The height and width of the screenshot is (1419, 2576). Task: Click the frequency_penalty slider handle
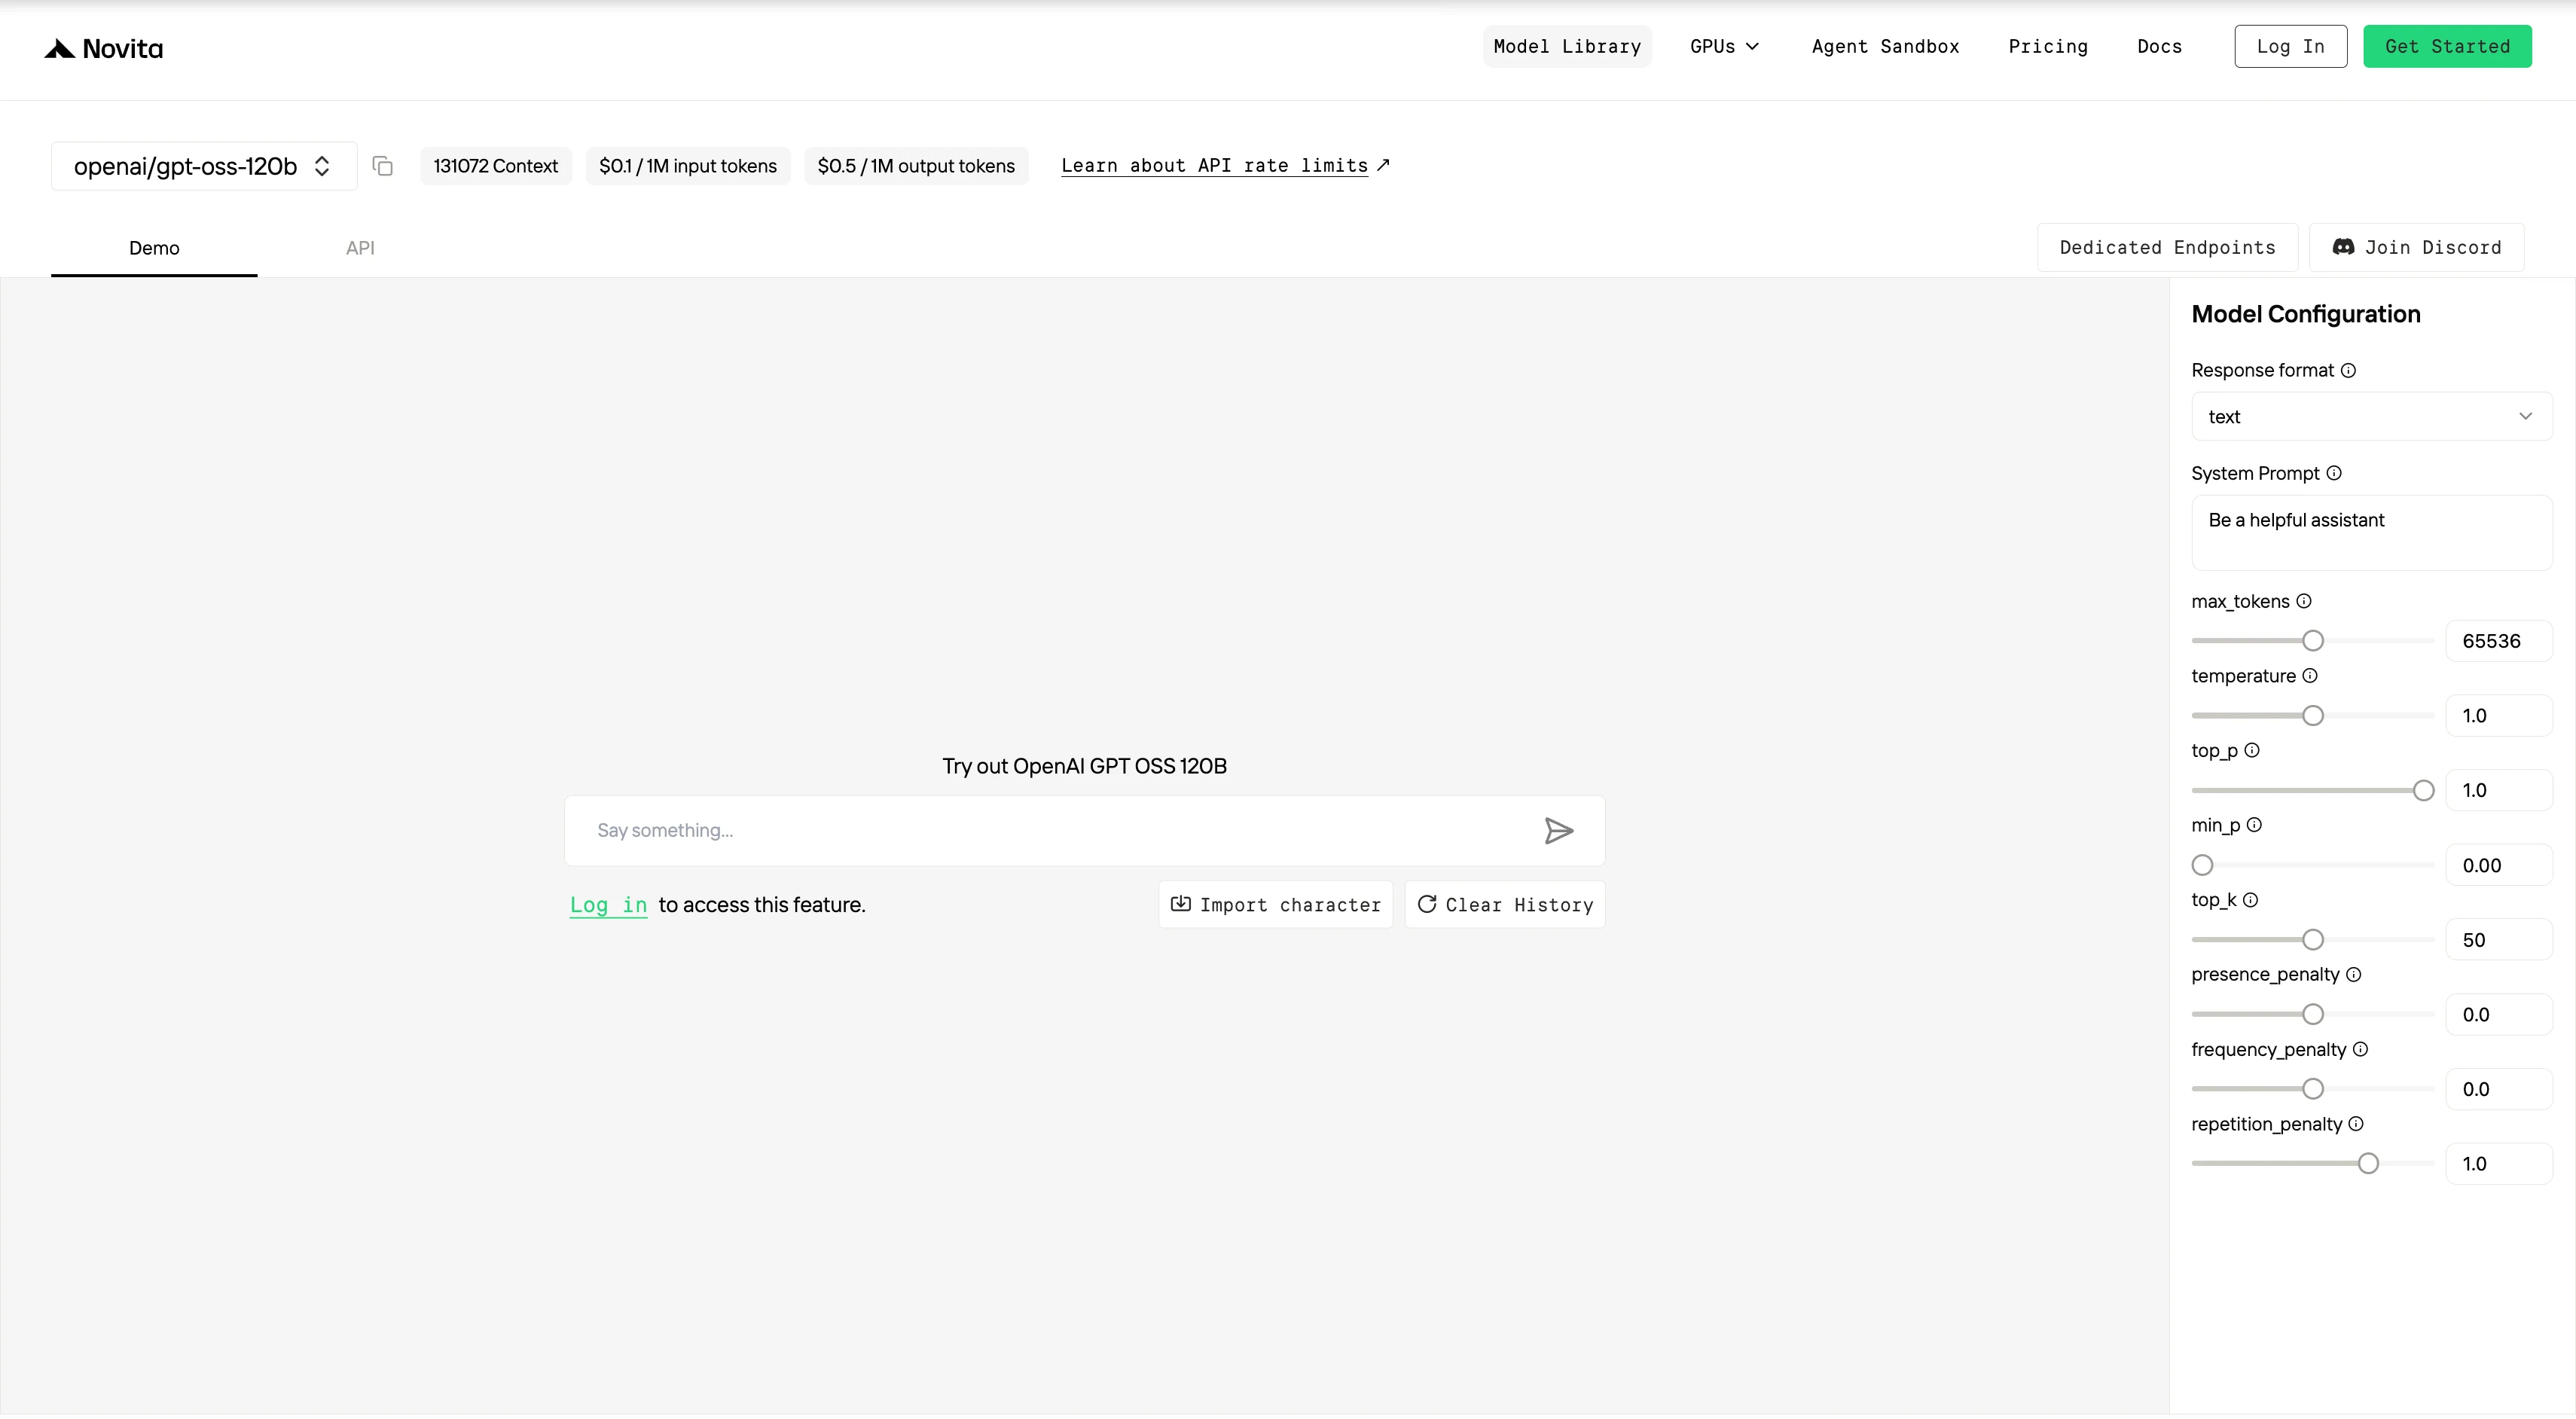[2312, 1090]
